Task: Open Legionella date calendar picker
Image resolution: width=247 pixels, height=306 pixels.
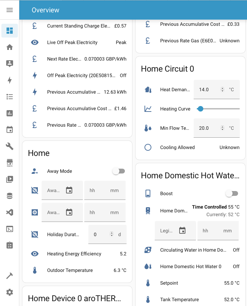Action: click(182, 231)
